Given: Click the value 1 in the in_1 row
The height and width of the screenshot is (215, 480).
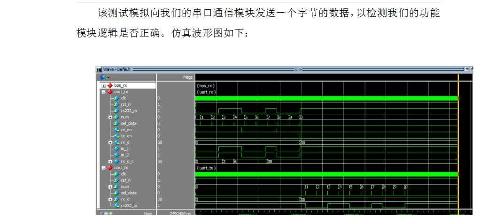Looking at the screenshot, I should tap(159, 149).
